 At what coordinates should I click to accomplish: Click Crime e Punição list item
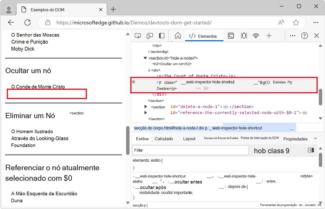tap(29, 42)
